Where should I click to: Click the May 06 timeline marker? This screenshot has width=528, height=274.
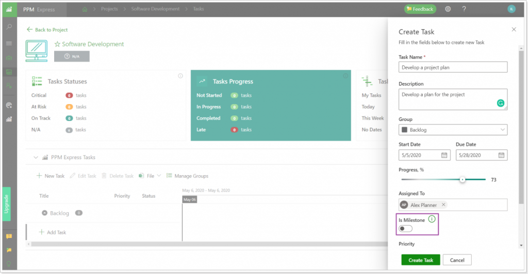190,199
